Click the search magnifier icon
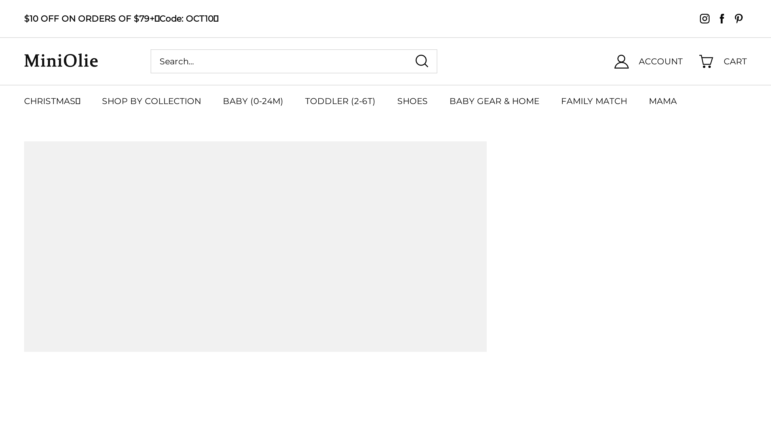 [x=422, y=61]
